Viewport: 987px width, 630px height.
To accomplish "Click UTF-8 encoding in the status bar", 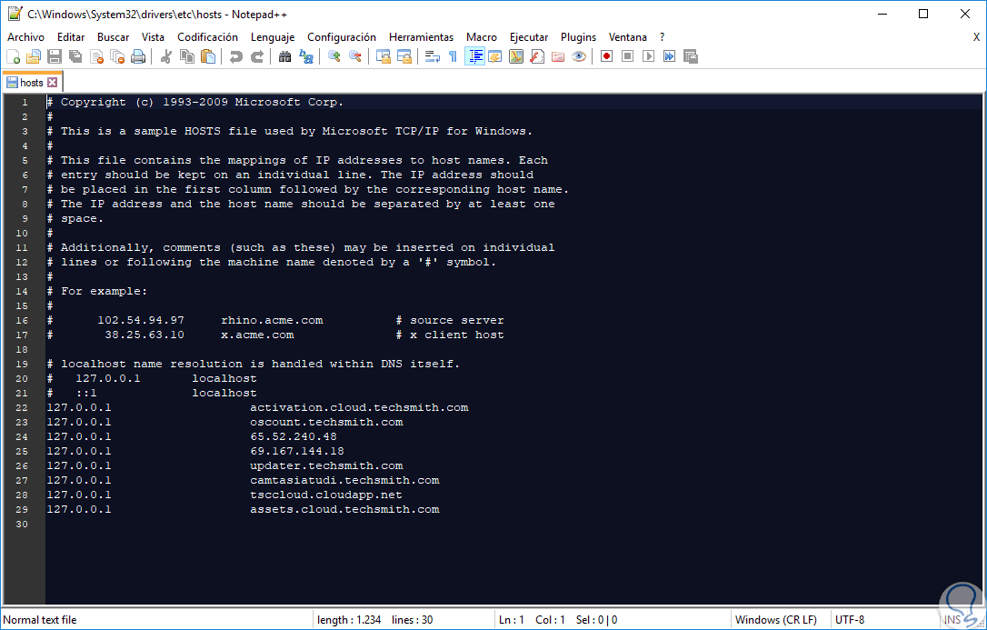I will click(x=850, y=620).
